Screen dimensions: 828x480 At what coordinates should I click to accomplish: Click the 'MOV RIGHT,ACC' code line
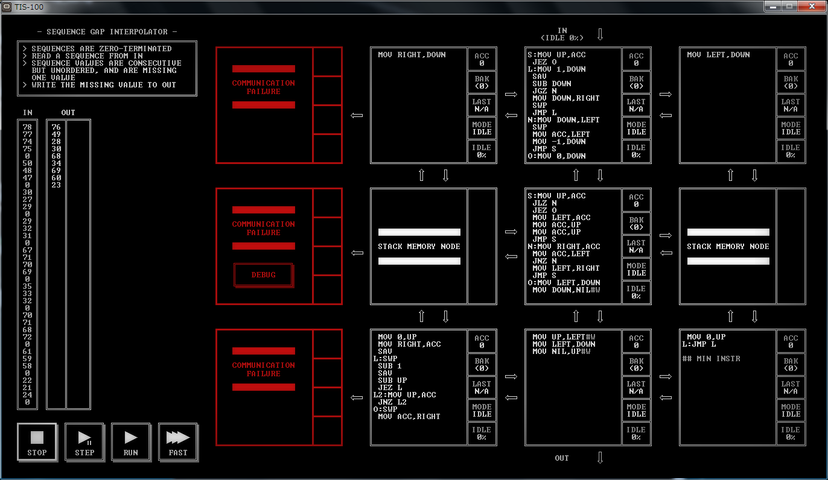point(409,344)
